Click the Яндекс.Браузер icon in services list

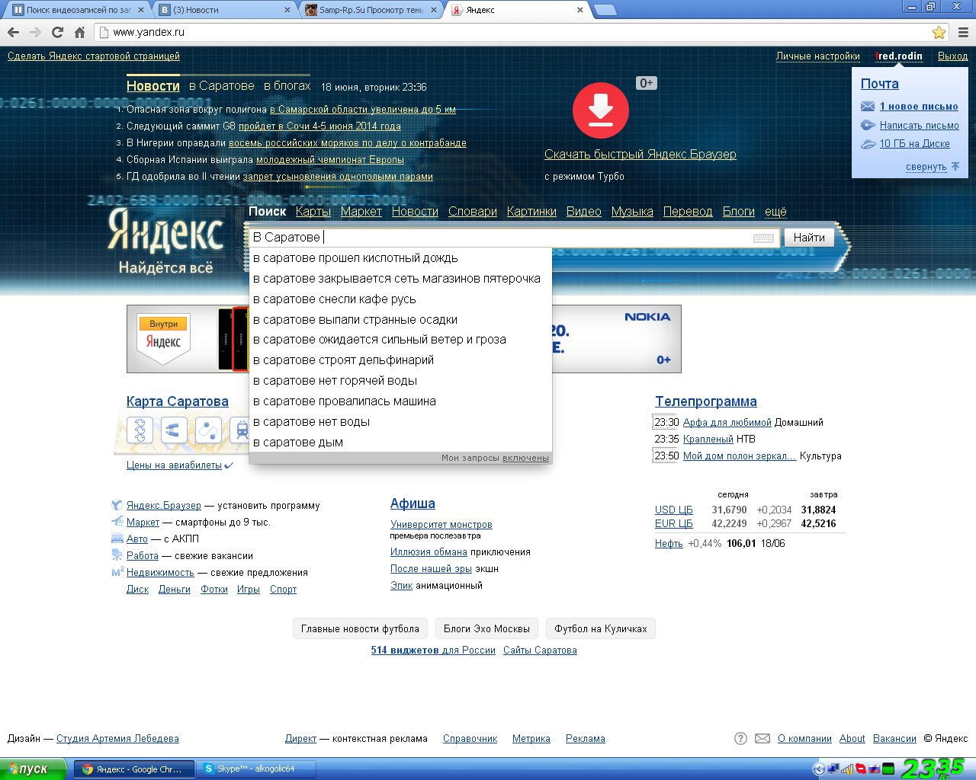pyautogui.click(x=117, y=505)
